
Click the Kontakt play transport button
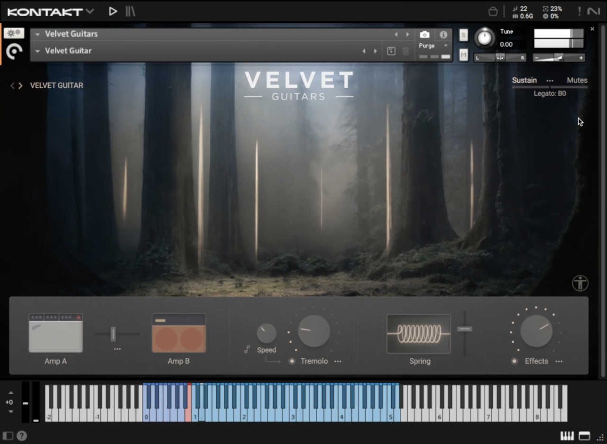(x=112, y=11)
